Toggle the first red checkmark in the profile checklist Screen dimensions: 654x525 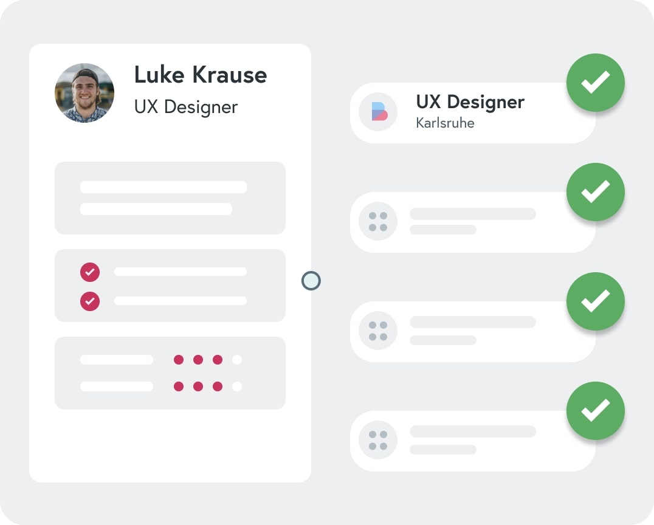pyautogui.click(x=90, y=272)
